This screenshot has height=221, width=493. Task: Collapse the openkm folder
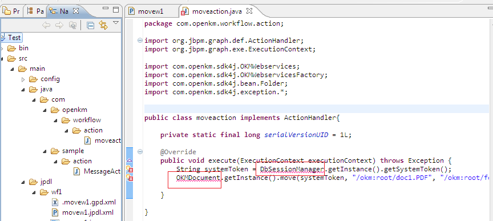[45, 110]
